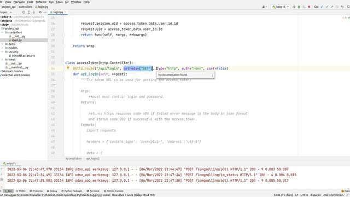350x197 pixels.
Task: Click the Run tool window button
Action: [8, 191]
